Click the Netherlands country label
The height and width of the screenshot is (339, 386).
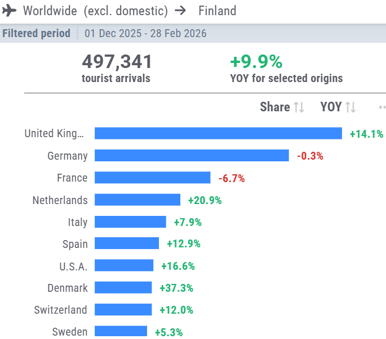tap(60, 200)
